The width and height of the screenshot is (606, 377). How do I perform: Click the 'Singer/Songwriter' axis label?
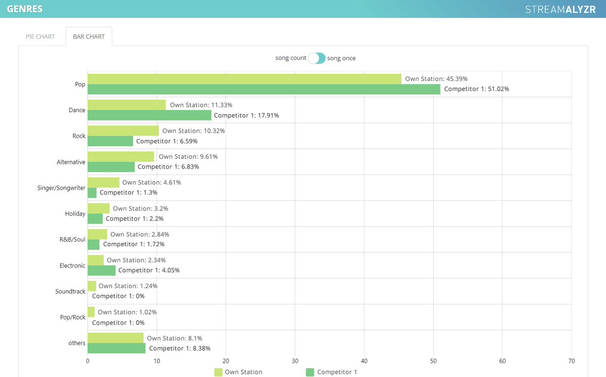tap(62, 188)
